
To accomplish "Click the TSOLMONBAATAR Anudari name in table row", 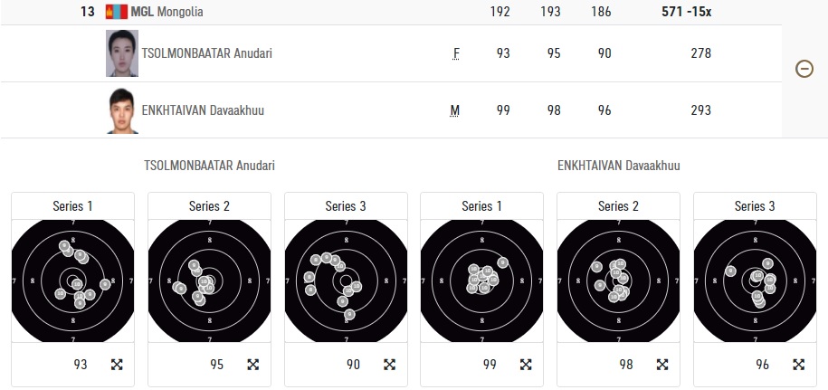I will (206, 53).
